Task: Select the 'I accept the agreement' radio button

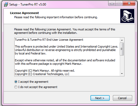Action: tap(16, 82)
